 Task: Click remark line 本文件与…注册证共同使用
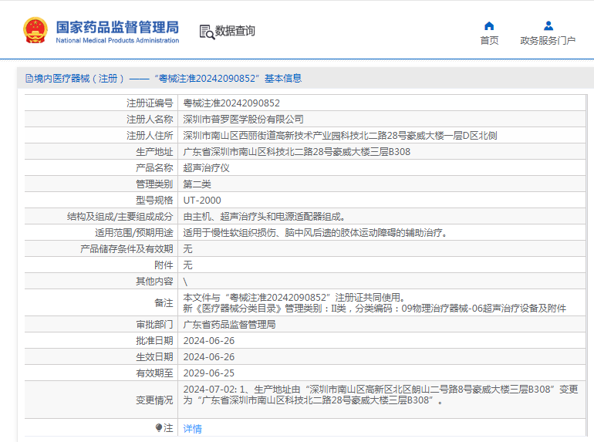[x=295, y=297]
